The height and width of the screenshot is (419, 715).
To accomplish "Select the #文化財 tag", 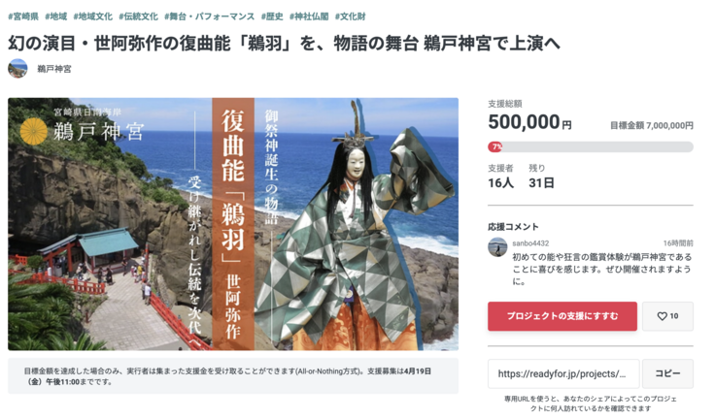I will click(350, 16).
